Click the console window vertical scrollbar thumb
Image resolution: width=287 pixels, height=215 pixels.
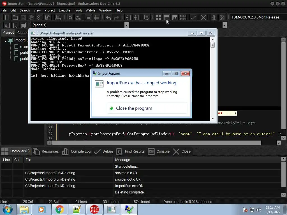coord(212,45)
